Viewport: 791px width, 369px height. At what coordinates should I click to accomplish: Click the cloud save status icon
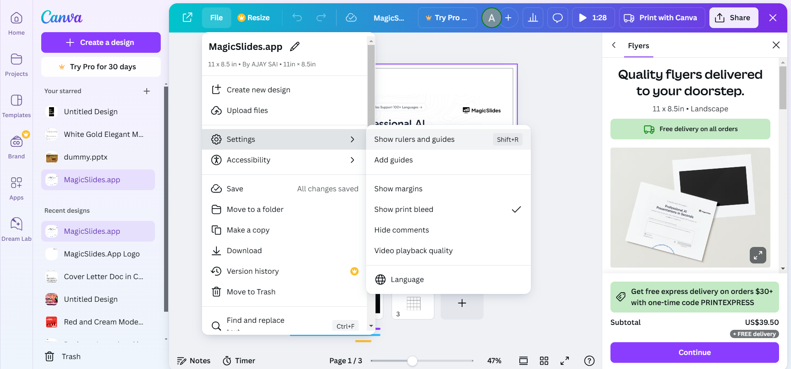351,18
